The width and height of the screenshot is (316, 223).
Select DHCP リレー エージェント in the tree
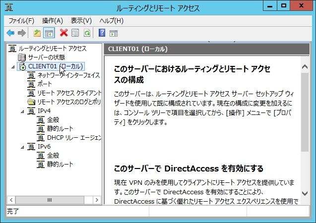(74, 138)
